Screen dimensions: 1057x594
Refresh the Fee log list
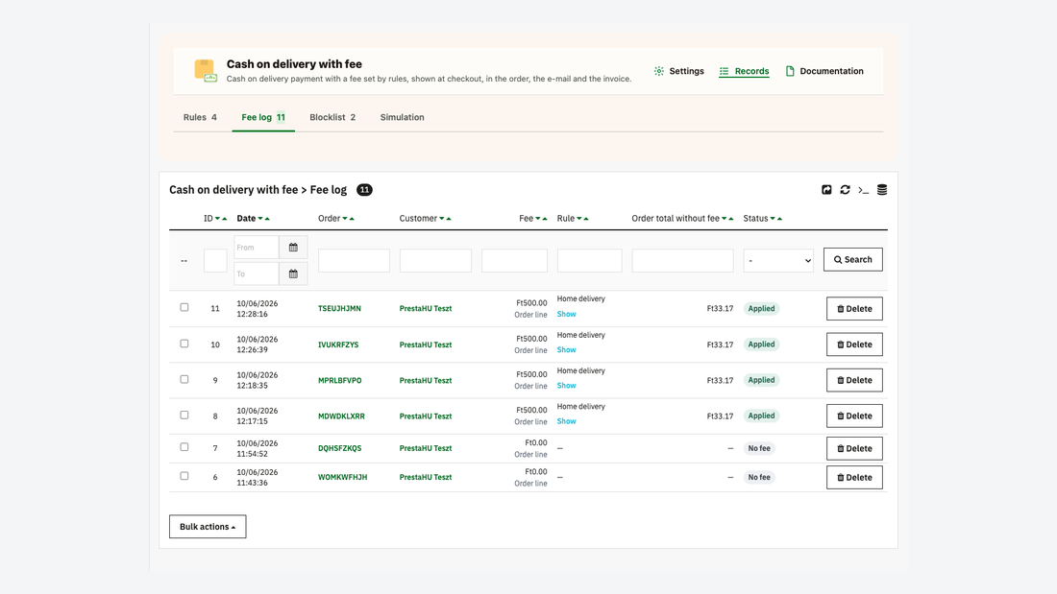(x=845, y=190)
